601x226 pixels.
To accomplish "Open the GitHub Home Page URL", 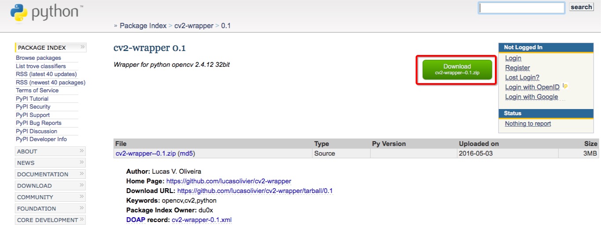I will (x=229, y=181).
